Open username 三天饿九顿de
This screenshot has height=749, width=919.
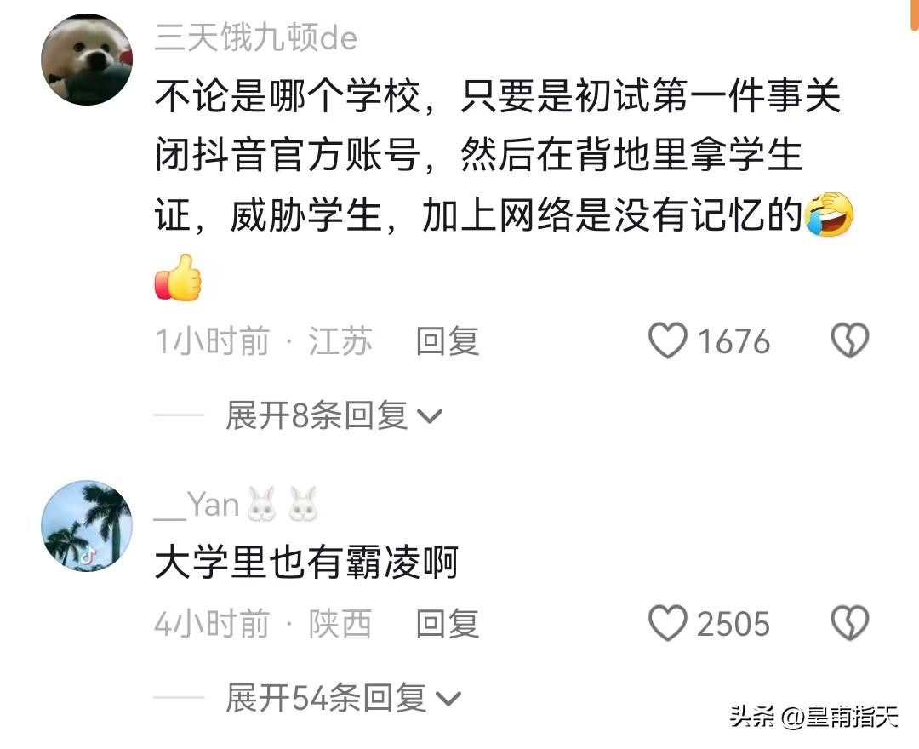(256, 37)
